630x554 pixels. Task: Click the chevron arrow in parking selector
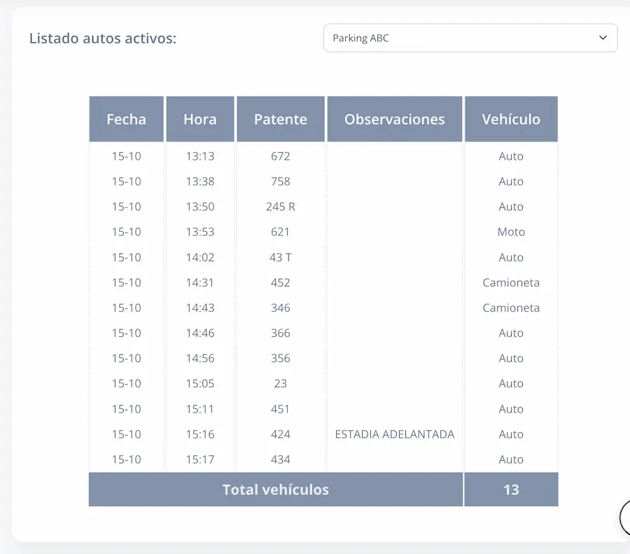tap(603, 38)
